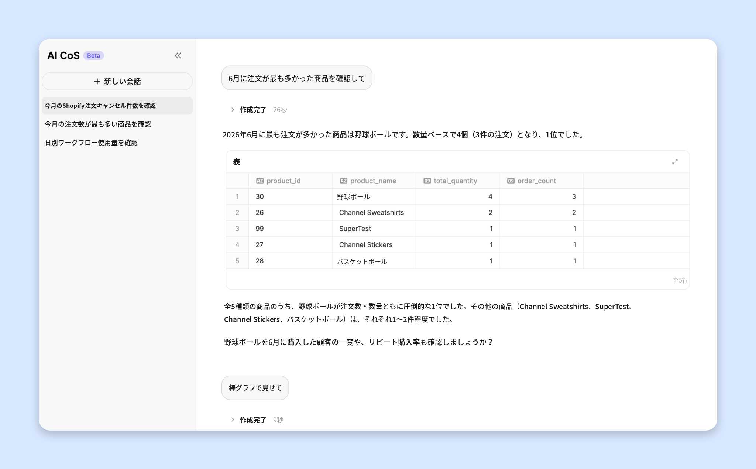Viewport: 756px width, 469px height.
Task: Click the product_name column header
Action: coord(374,181)
